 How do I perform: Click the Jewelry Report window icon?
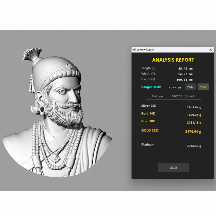(134, 50)
